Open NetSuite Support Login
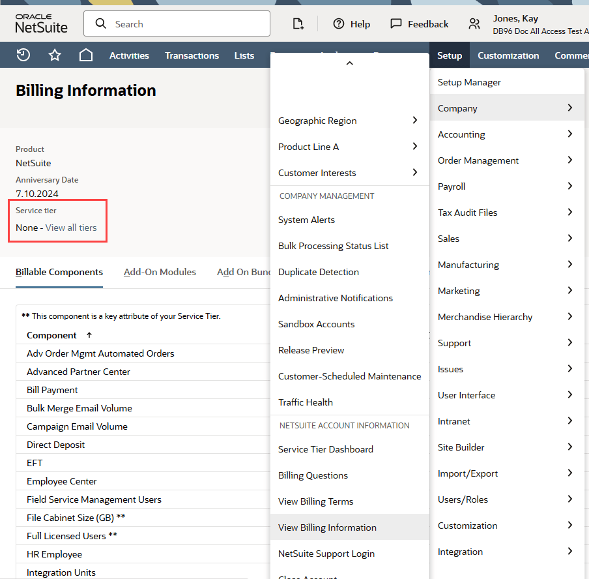The height and width of the screenshot is (579, 589). [349, 554]
